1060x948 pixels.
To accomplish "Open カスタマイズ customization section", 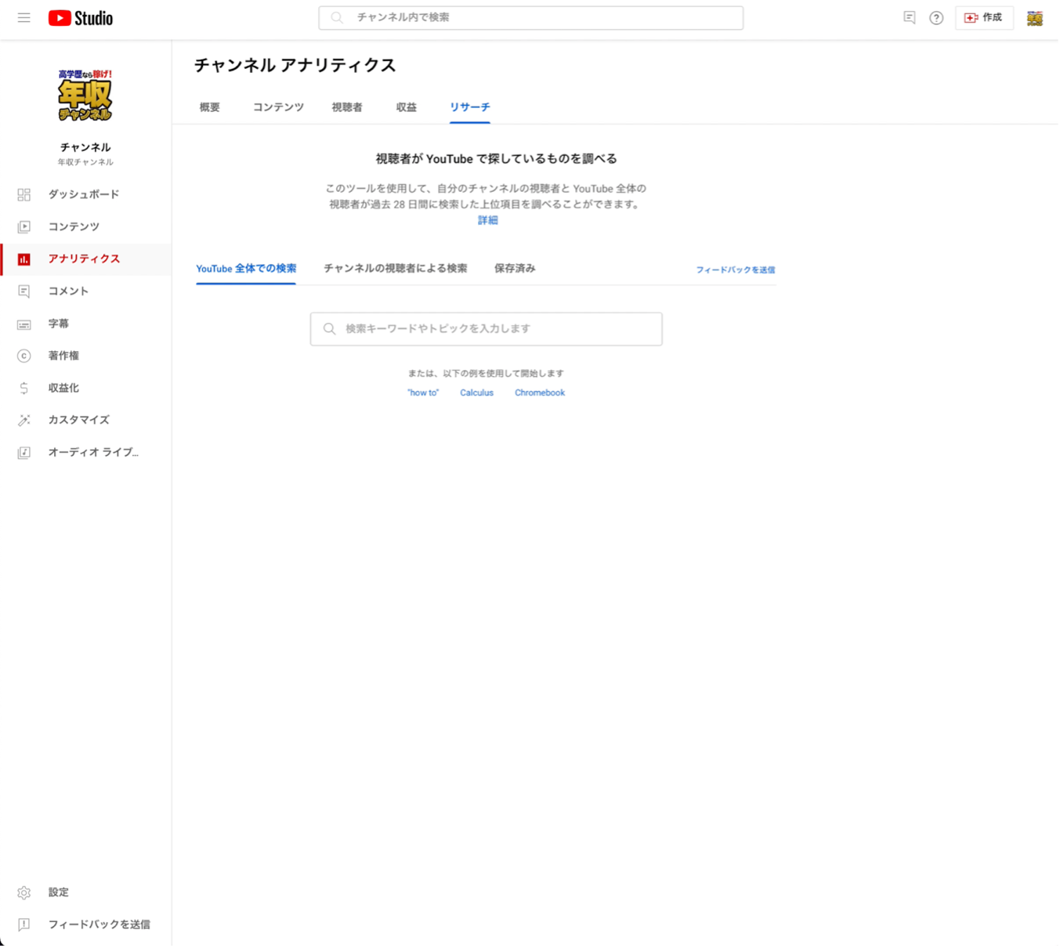I will click(78, 420).
